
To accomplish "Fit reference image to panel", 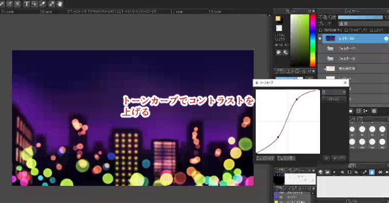I will click(350, 172).
